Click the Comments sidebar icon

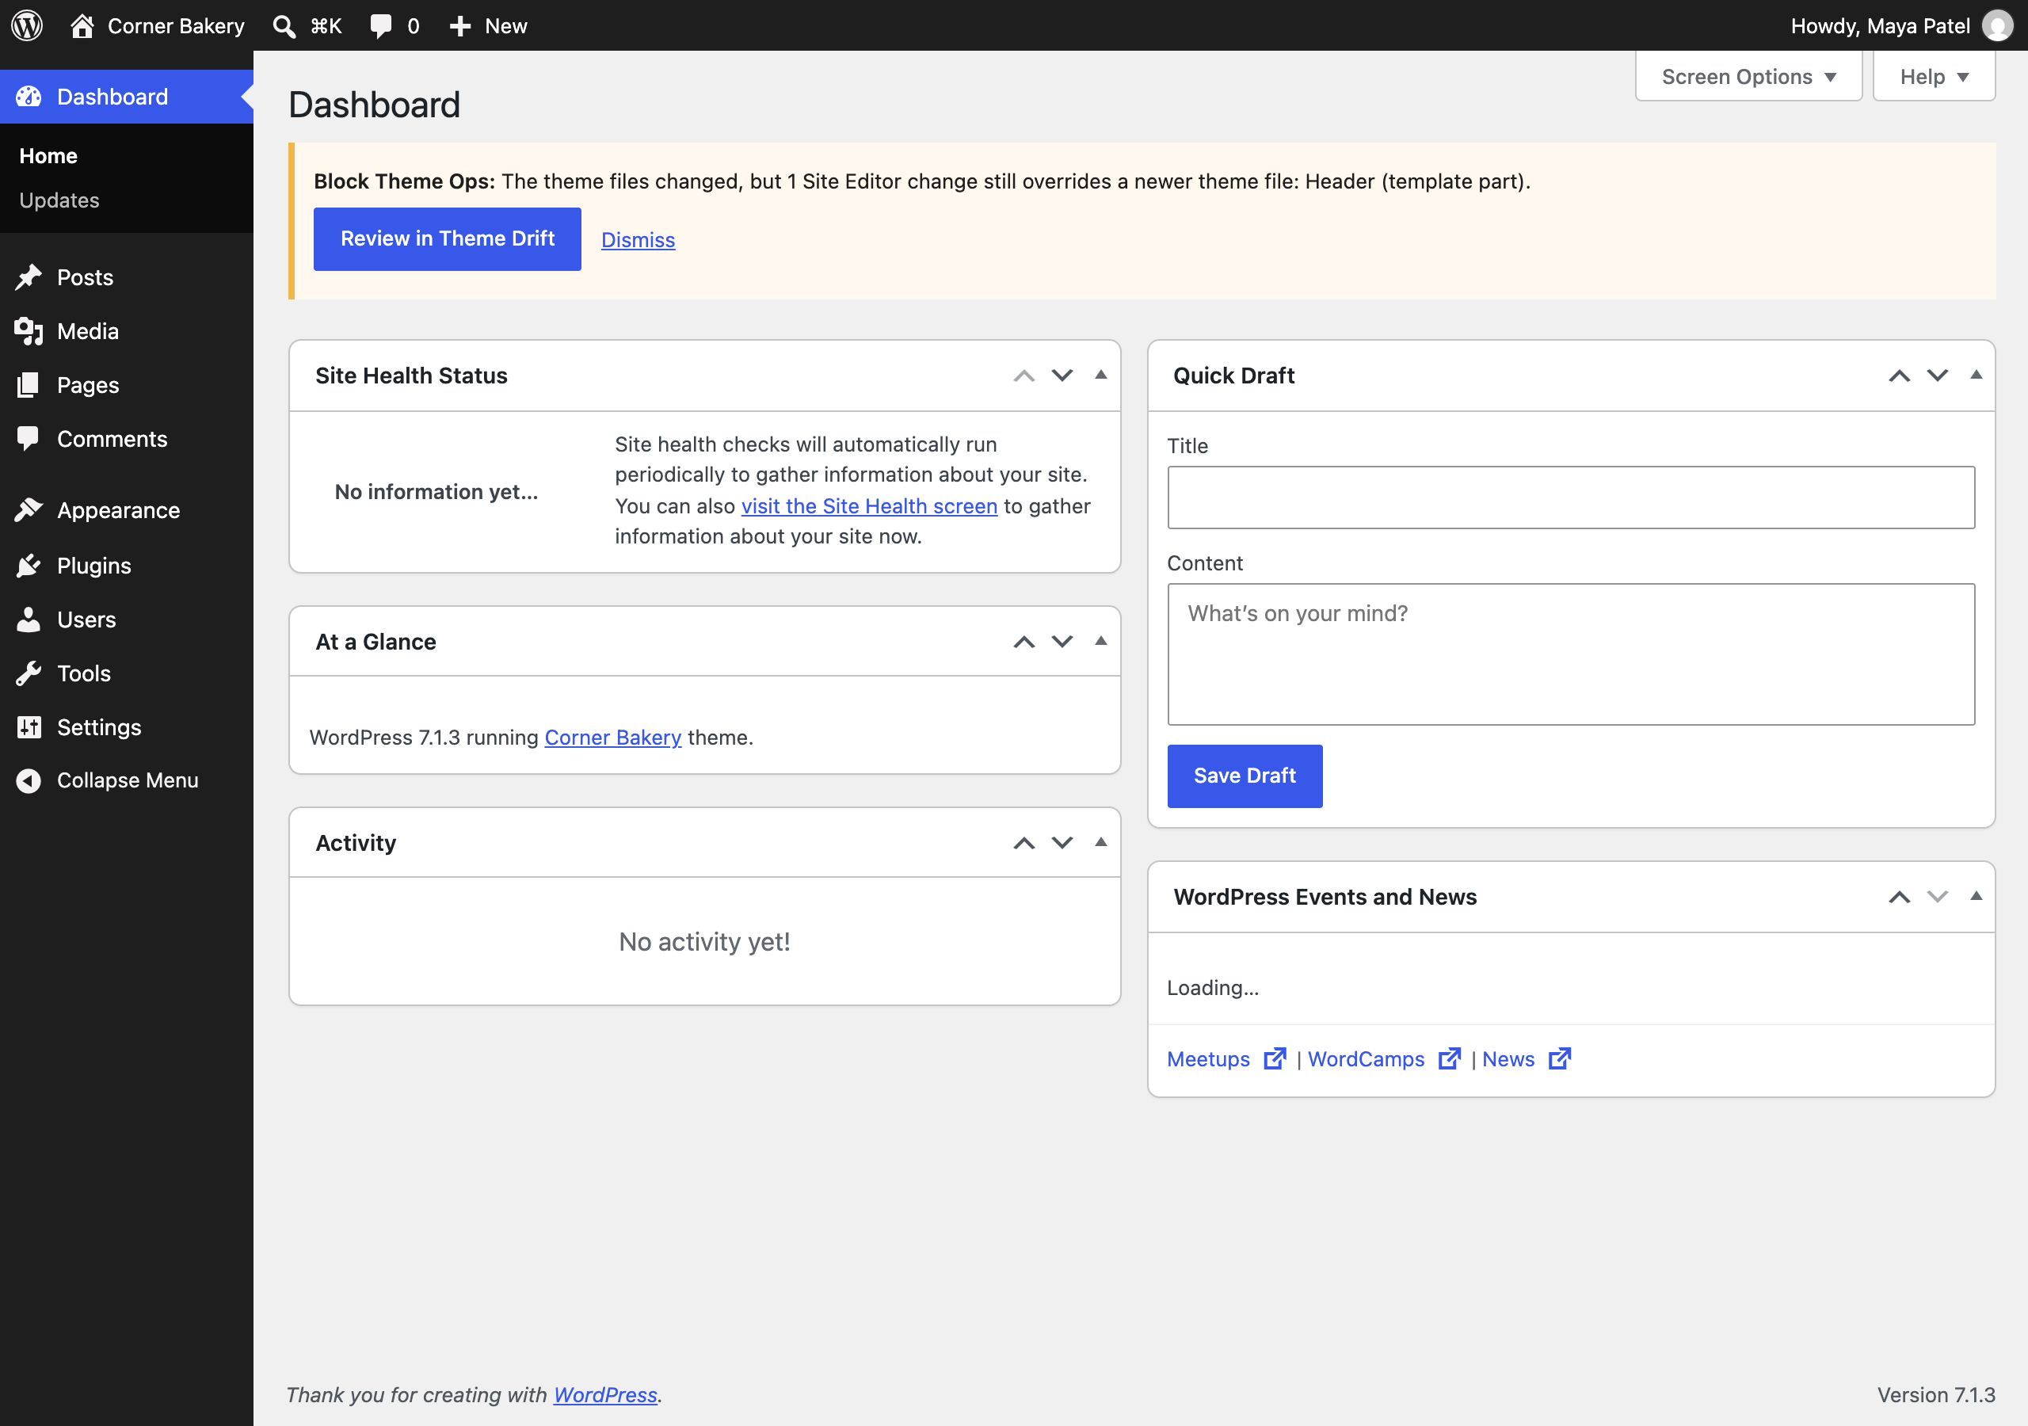(x=29, y=439)
